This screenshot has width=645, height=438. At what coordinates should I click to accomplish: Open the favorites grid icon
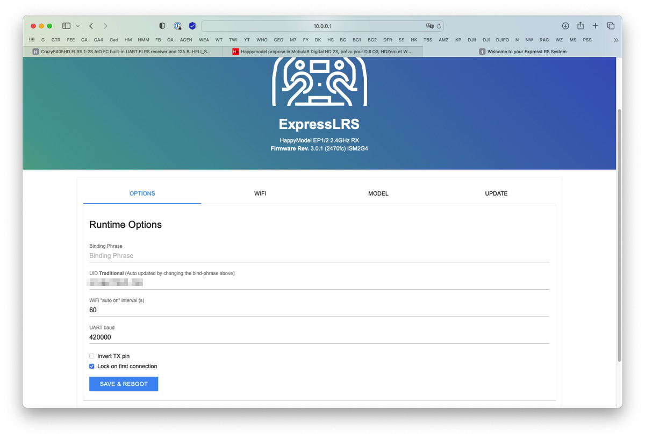(32, 40)
